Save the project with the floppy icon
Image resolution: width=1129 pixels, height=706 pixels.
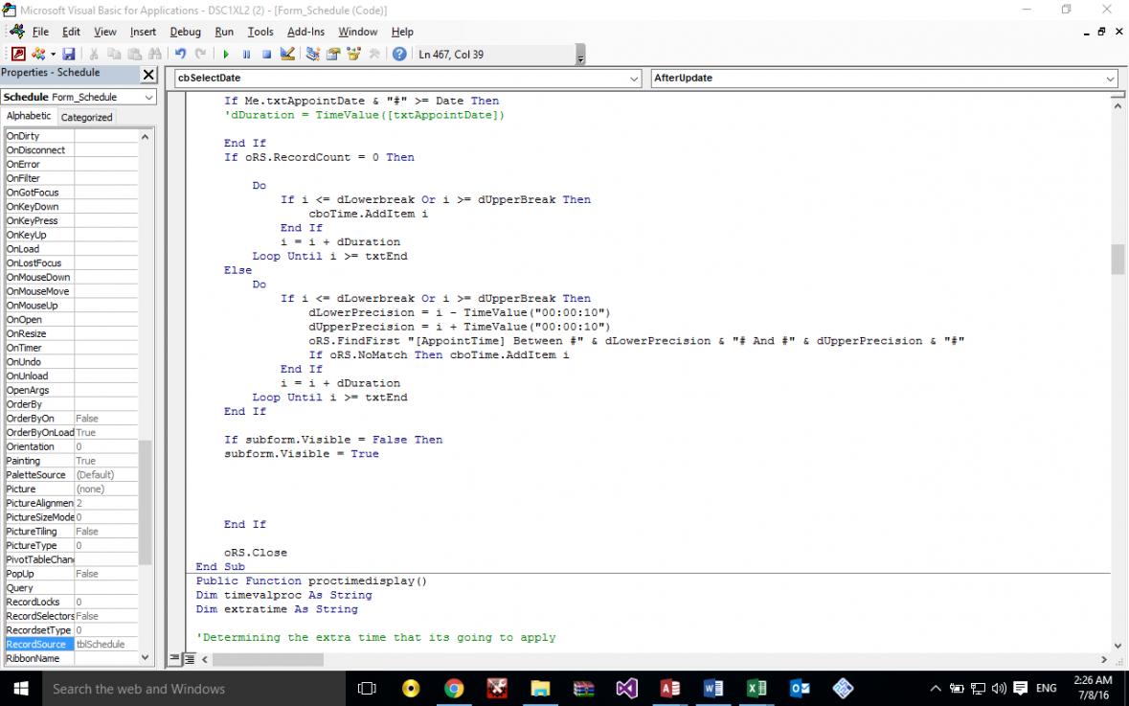pyautogui.click(x=68, y=54)
